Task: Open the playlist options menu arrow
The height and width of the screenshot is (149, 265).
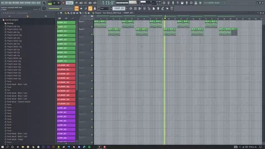Action: 58,13
